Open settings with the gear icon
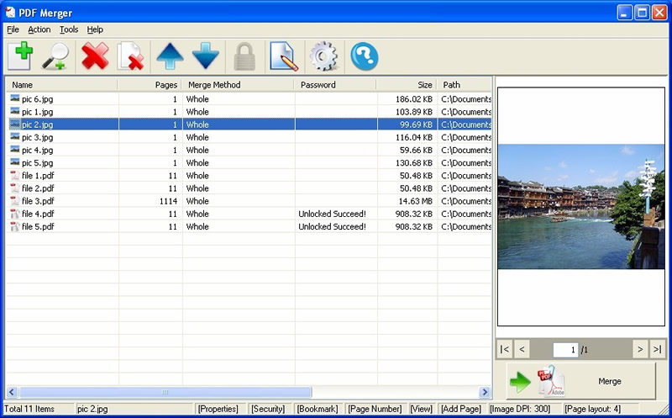Image resolution: width=672 pixels, height=418 pixels. pyautogui.click(x=323, y=56)
